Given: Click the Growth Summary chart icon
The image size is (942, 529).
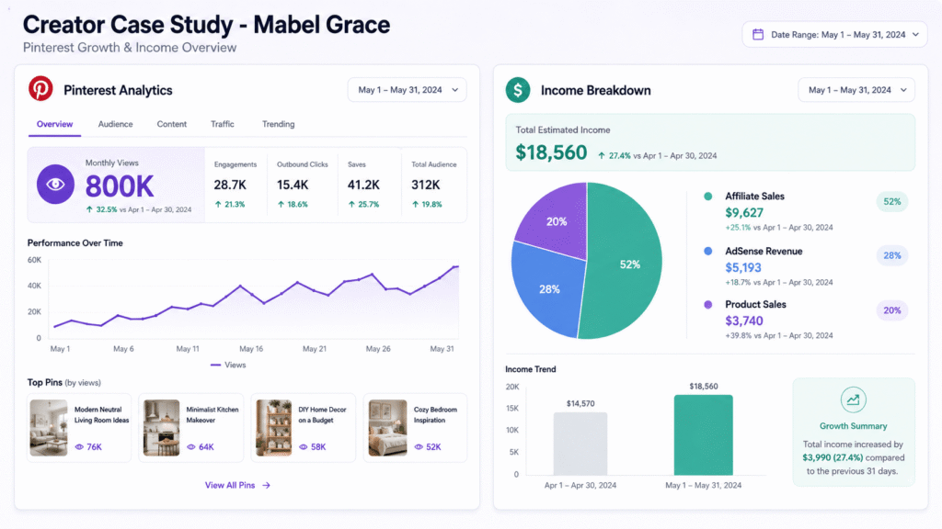Looking at the screenshot, I should pos(853,400).
